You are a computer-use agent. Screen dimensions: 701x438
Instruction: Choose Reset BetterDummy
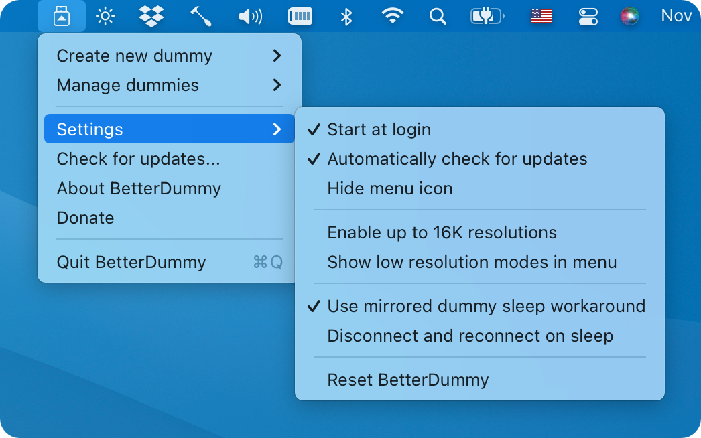pyautogui.click(x=480, y=380)
